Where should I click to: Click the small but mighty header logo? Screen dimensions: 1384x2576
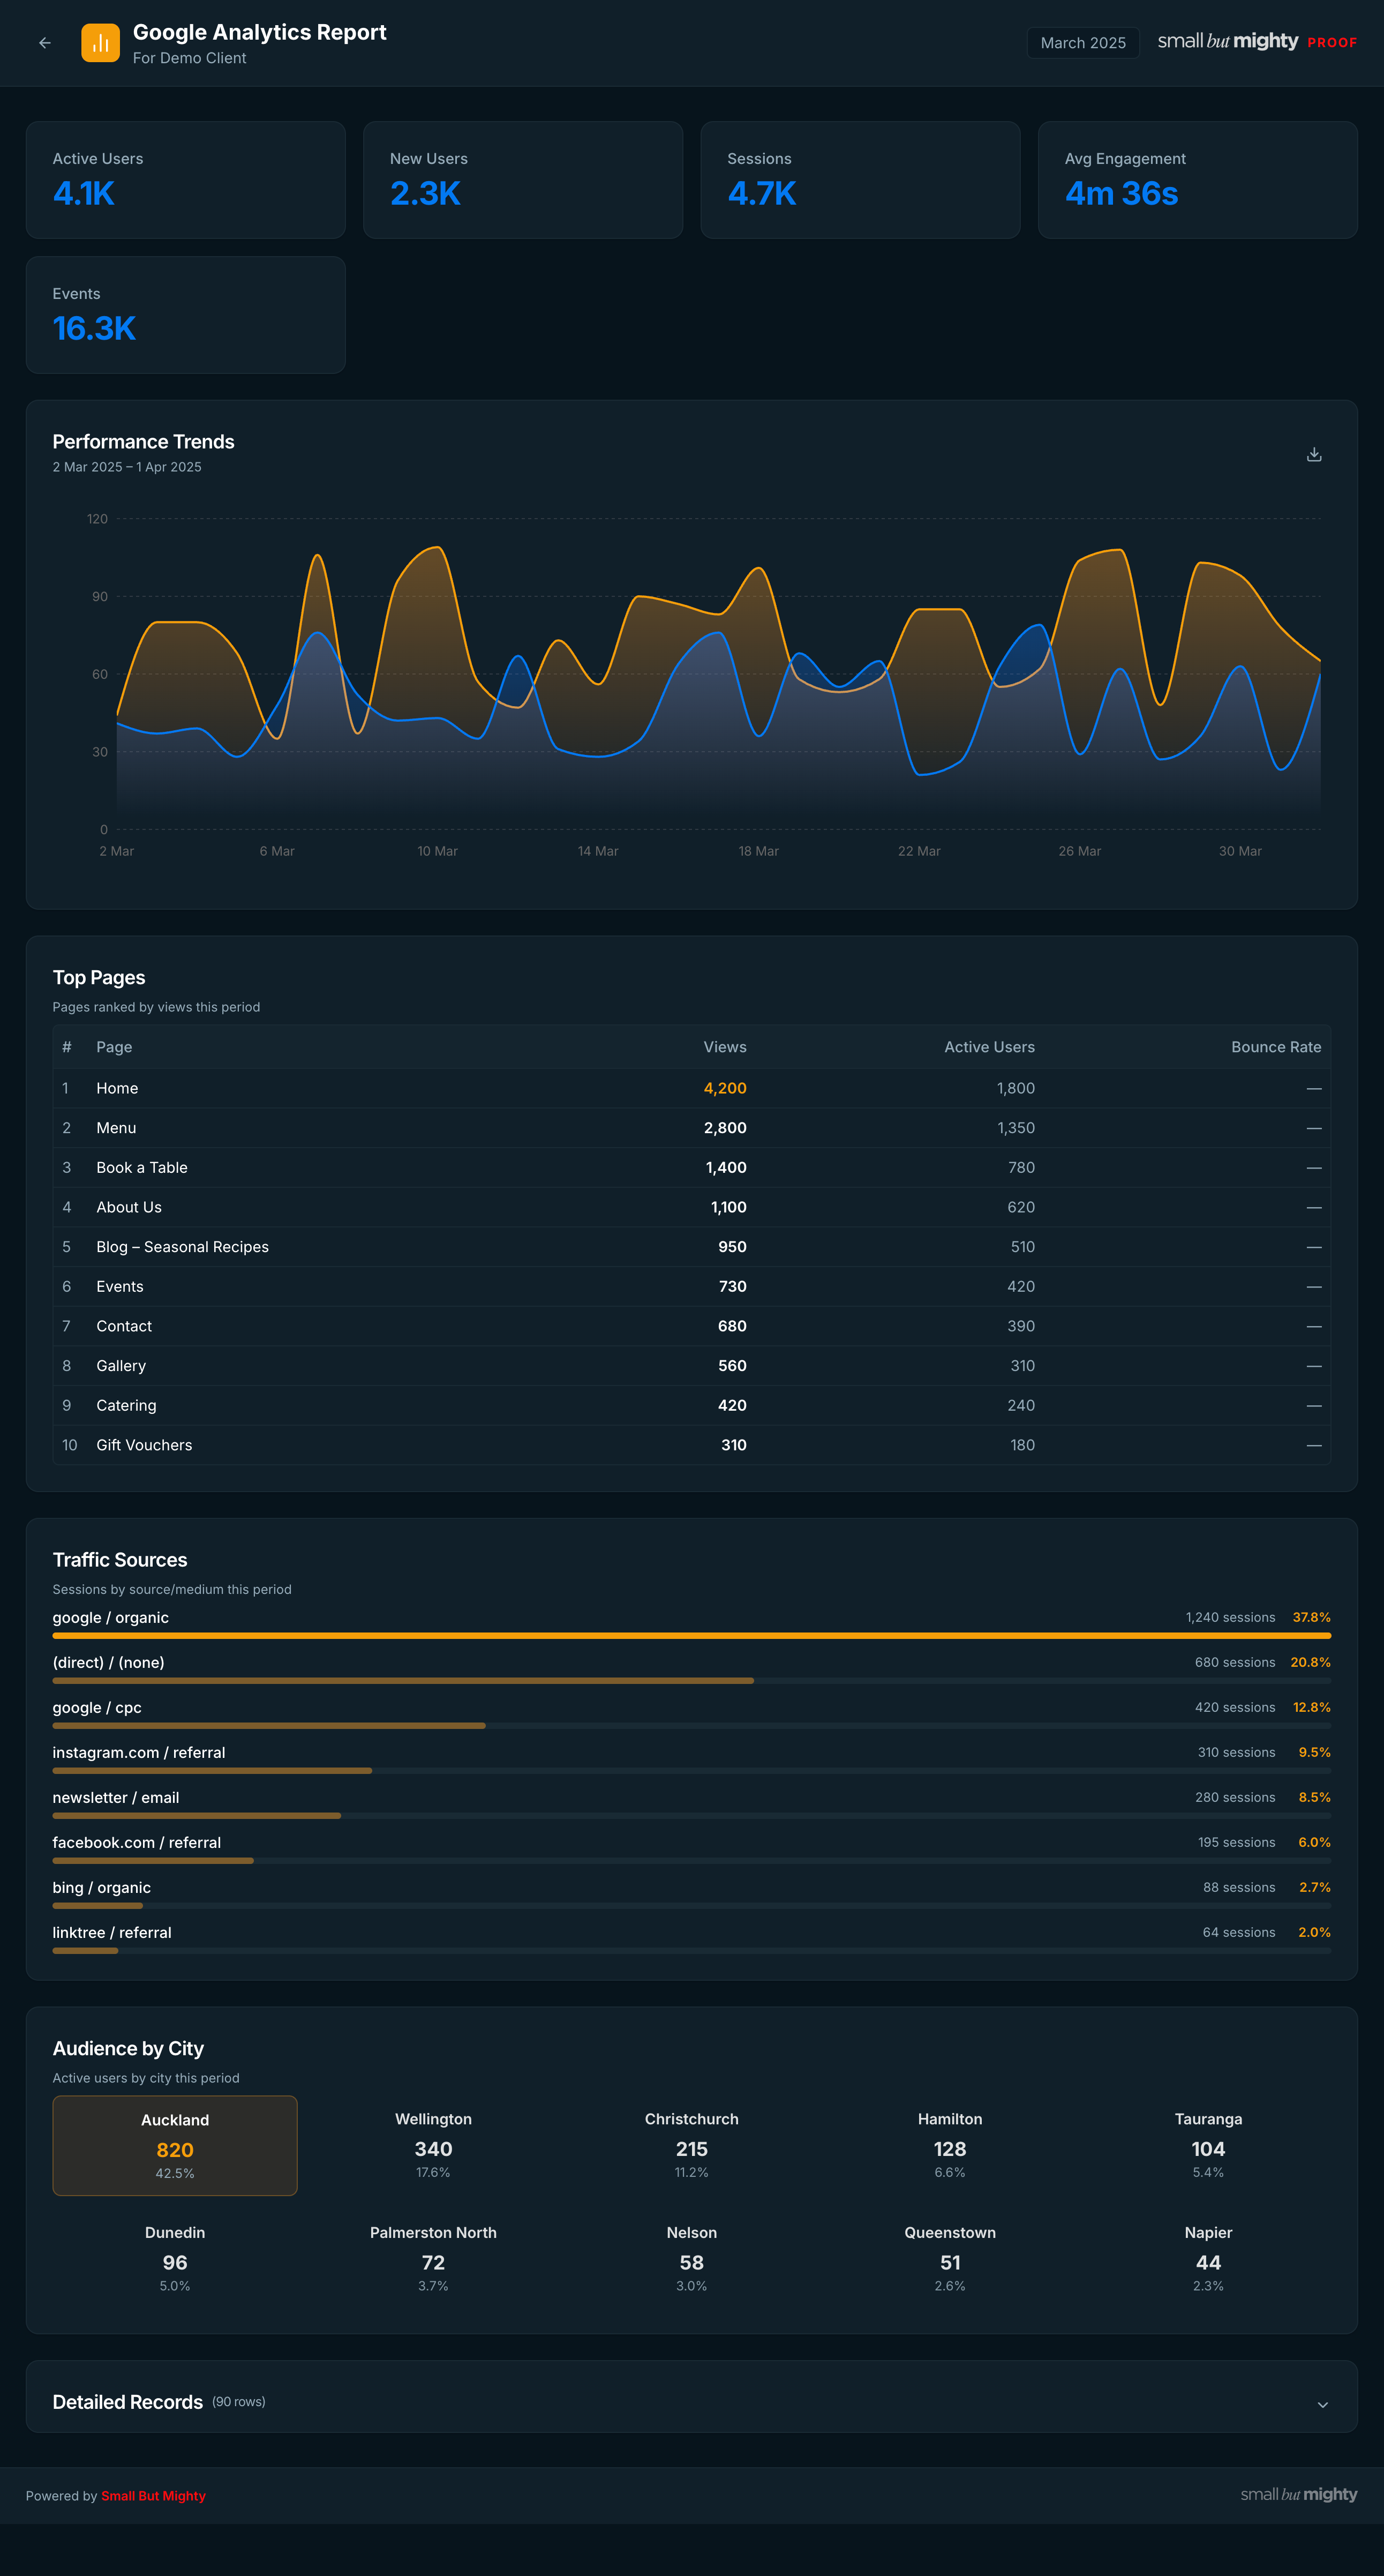coord(1228,41)
